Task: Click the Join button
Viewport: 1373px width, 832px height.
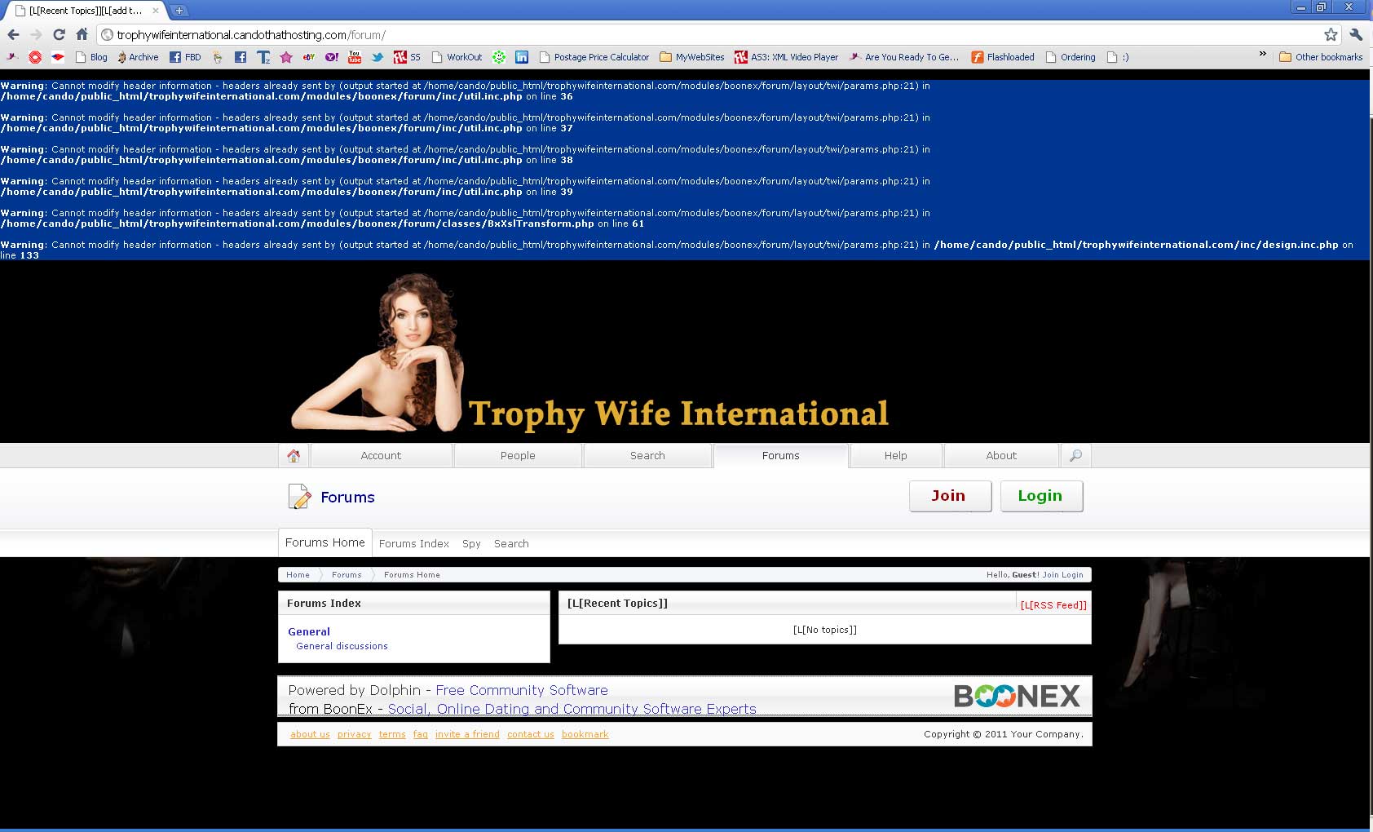Action: (x=950, y=496)
